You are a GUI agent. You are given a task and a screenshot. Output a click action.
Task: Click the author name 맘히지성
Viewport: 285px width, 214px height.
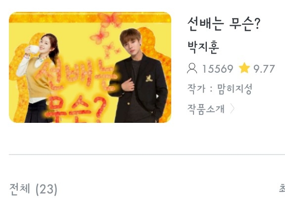(235, 89)
